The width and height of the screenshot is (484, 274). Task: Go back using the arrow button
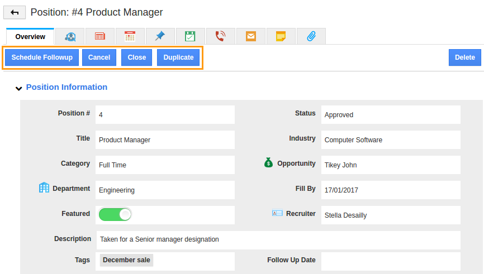15,12
